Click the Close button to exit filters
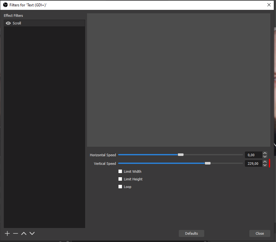276x242 pixels. pyautogui.click(x=259, y=233)
